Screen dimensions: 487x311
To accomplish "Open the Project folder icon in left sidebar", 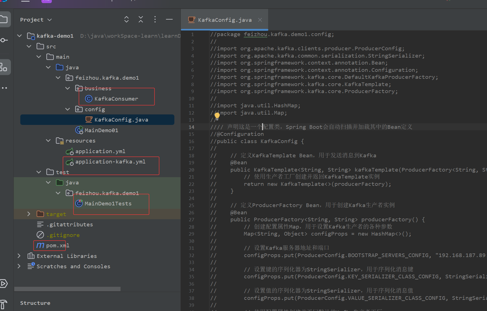I will (x=4, y=19).
